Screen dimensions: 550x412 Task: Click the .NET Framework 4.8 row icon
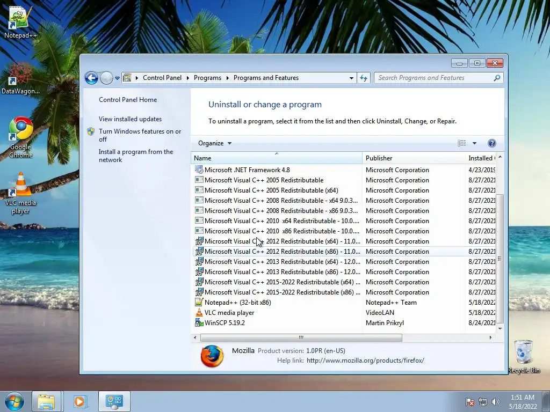(x=199, y=170)
